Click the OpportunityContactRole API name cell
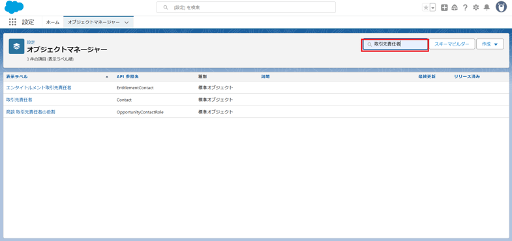The width and height of the screenshot is (512, 241). [x=140, y=112]
